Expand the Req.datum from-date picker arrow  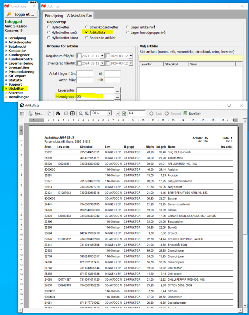pyautogui.click(x=102, y=56)
